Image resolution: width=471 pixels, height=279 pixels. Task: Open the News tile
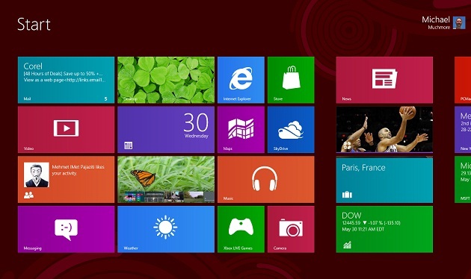click(x=384, y=80)
